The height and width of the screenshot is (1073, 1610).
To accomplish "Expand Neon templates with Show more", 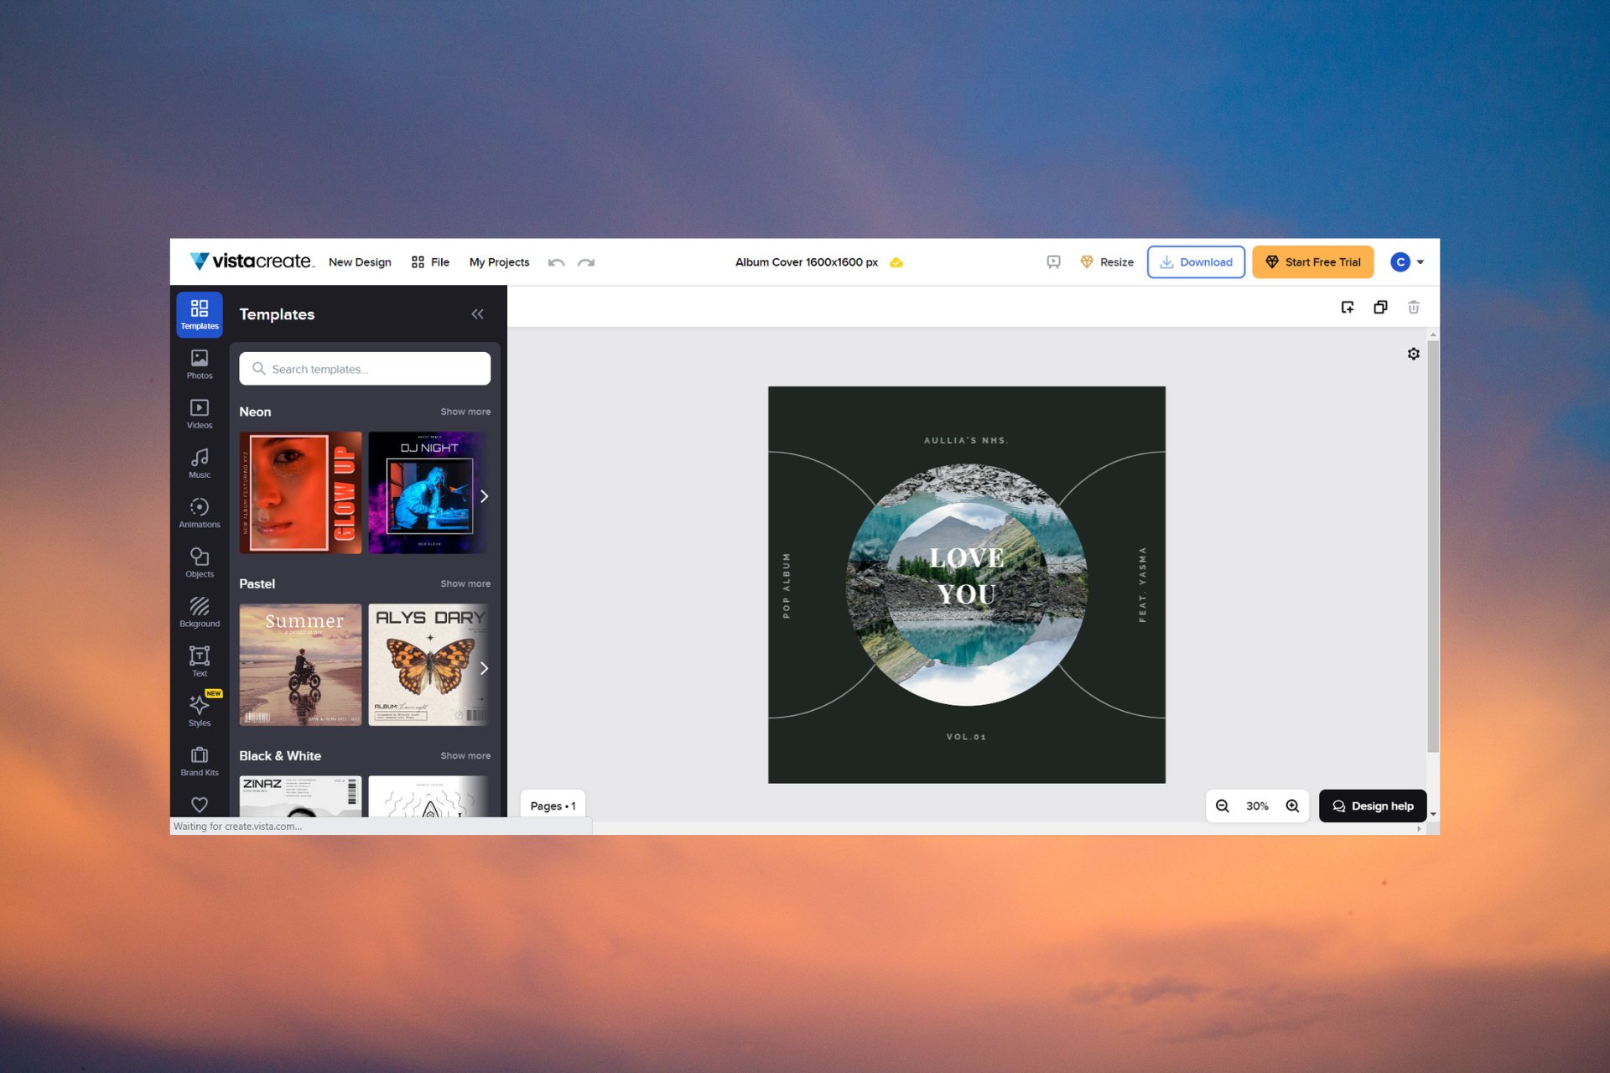I will pyautogui.click(x=465, y=411).
